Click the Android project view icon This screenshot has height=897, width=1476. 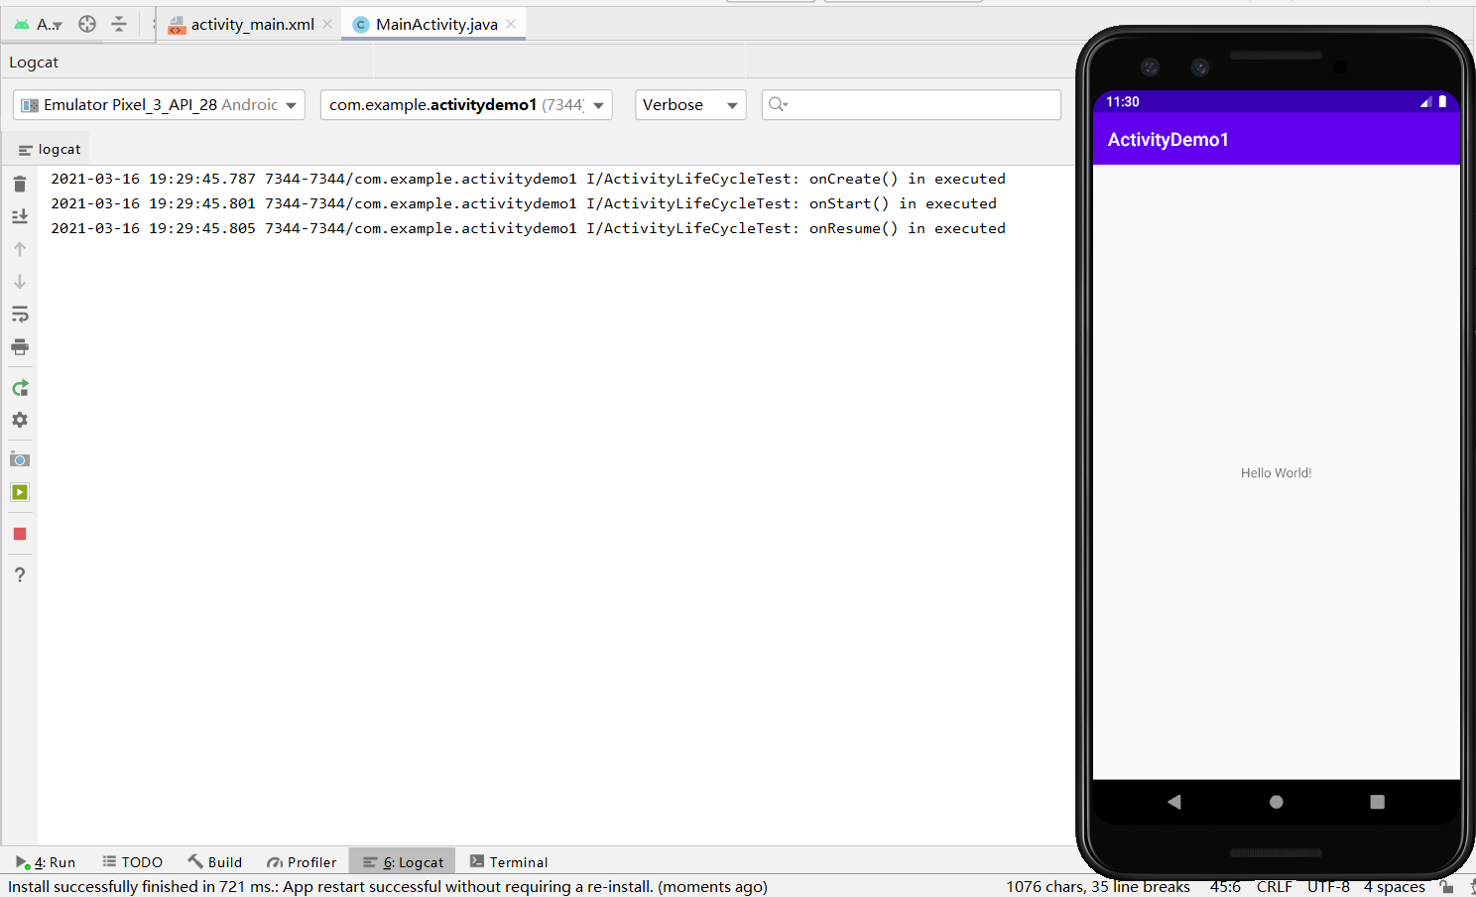pyautogui.click(x=22, y=24)
